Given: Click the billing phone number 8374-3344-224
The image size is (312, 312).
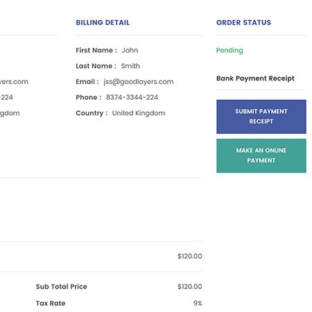Looking at the screenshot, I should point(132,97).
